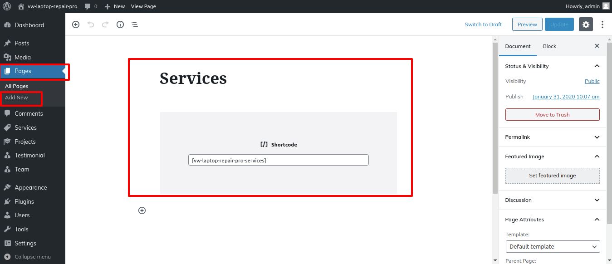Expand the Discussion panel
Screen dimensions: 612x264
point(597,200)
